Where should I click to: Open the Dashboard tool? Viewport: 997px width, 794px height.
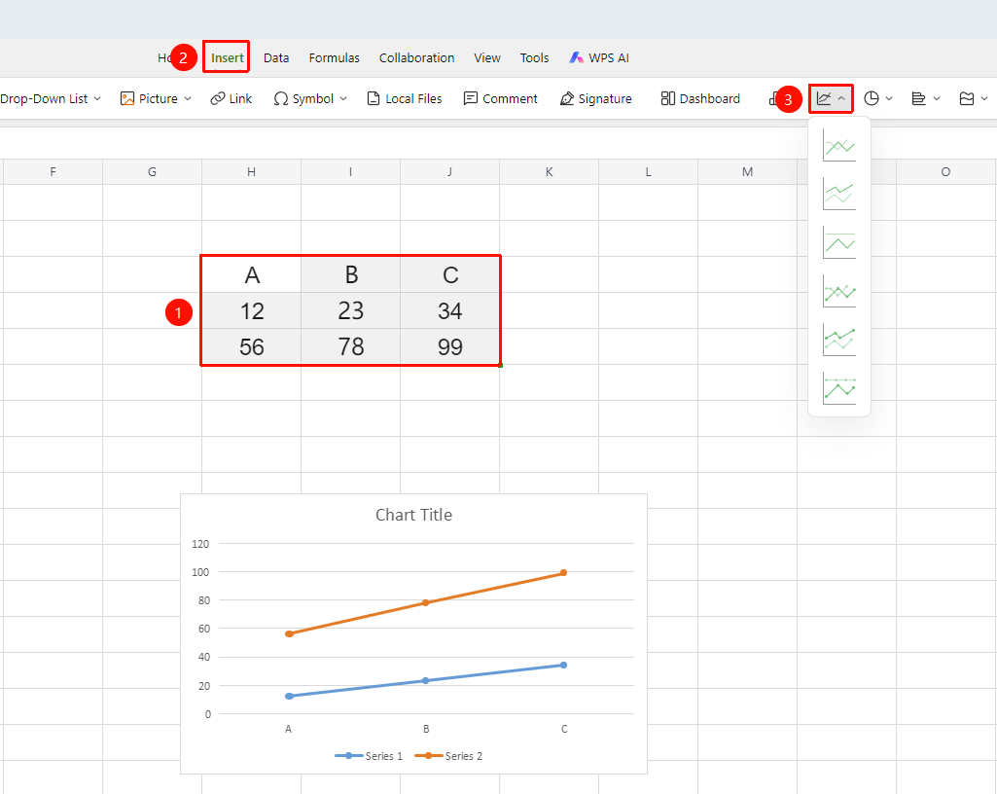pyautogui.click(x=700, y=98)
